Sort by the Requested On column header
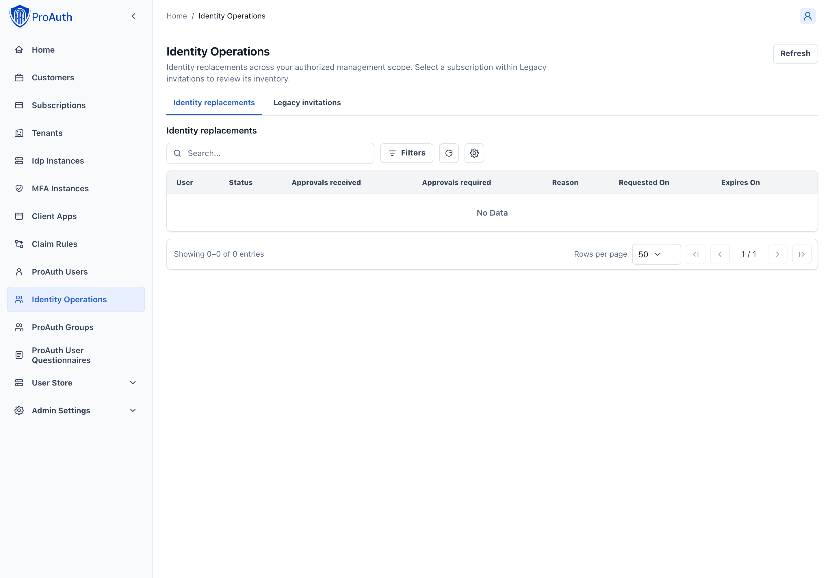The width and height of the screenshot is (832, 578). pyautogui.click(x=644, y=183)
